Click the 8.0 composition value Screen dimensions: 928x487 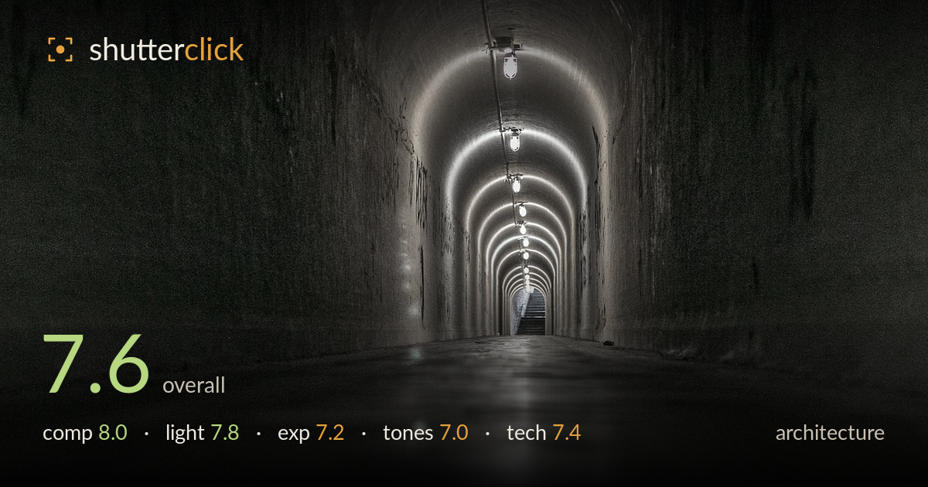pyautogui.click(x=113, y=433)
